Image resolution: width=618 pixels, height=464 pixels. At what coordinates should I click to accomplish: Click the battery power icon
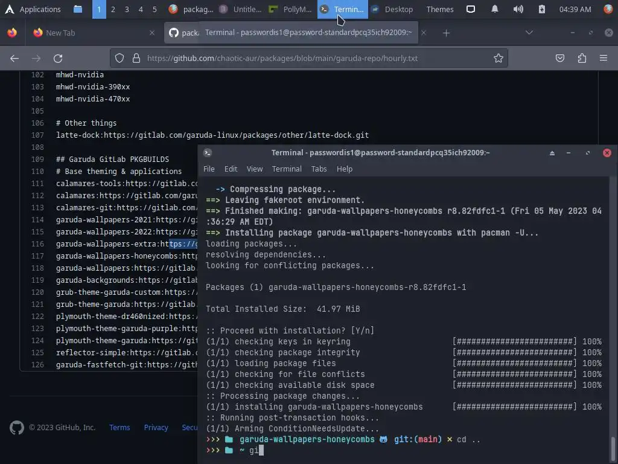tap(542, 9)
